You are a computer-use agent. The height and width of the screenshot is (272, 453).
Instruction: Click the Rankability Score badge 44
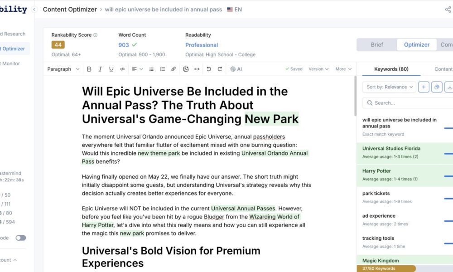(x=58, y=45)
